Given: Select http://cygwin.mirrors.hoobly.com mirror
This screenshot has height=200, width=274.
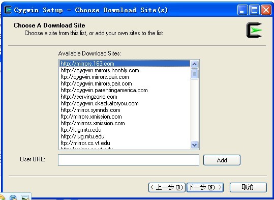Looking at the screenshot, I should (125, 70).
